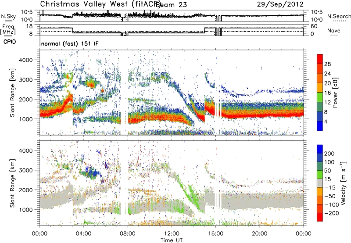Click the red top of power colorbar
The height and width of the screenshot is (243, 351).
point(320,59)
